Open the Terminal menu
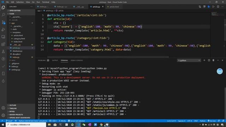Screen dimensions: 226x127 click(x=46, y=2)
